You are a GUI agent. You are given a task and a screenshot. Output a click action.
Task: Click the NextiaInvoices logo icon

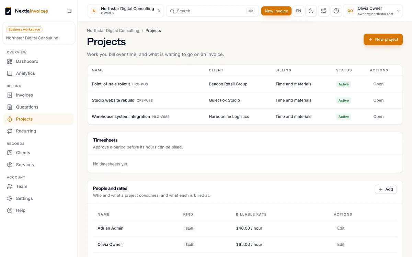tap(8, 11)
